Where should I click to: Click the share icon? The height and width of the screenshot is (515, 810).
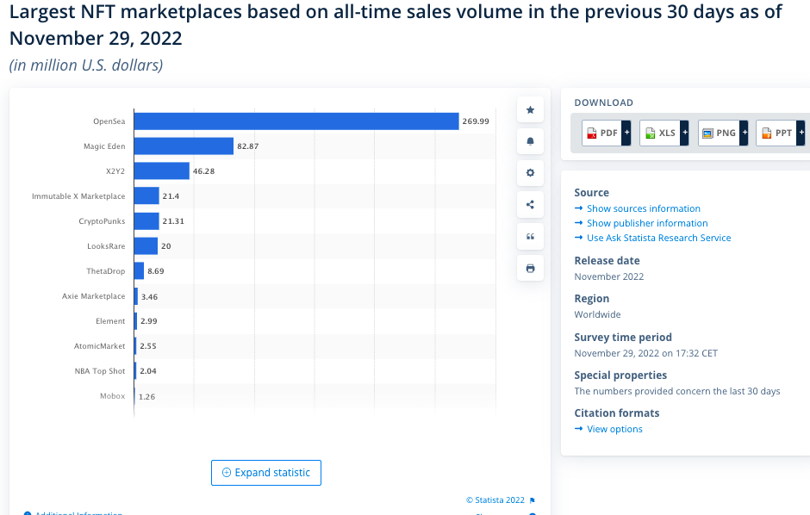pyautogui.click(x=530, y=205)
